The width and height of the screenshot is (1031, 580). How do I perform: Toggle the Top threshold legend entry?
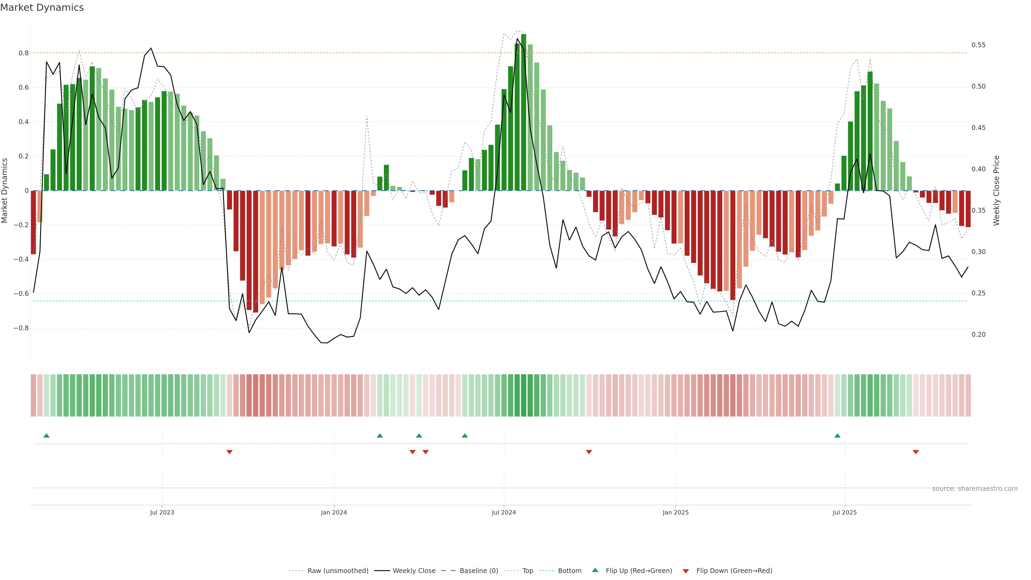[x=528, y=571]
